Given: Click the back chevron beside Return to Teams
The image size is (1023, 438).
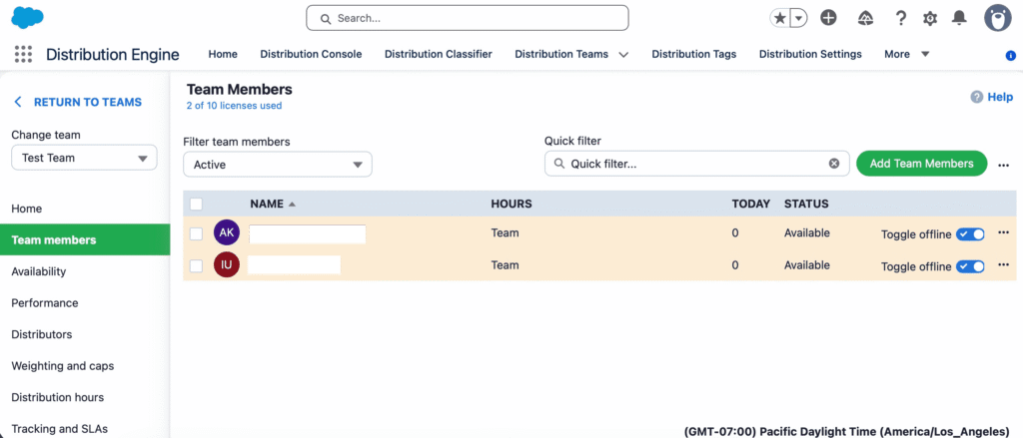Looking at the screenshot, I should pyautogui.click(x=18, y=102).
